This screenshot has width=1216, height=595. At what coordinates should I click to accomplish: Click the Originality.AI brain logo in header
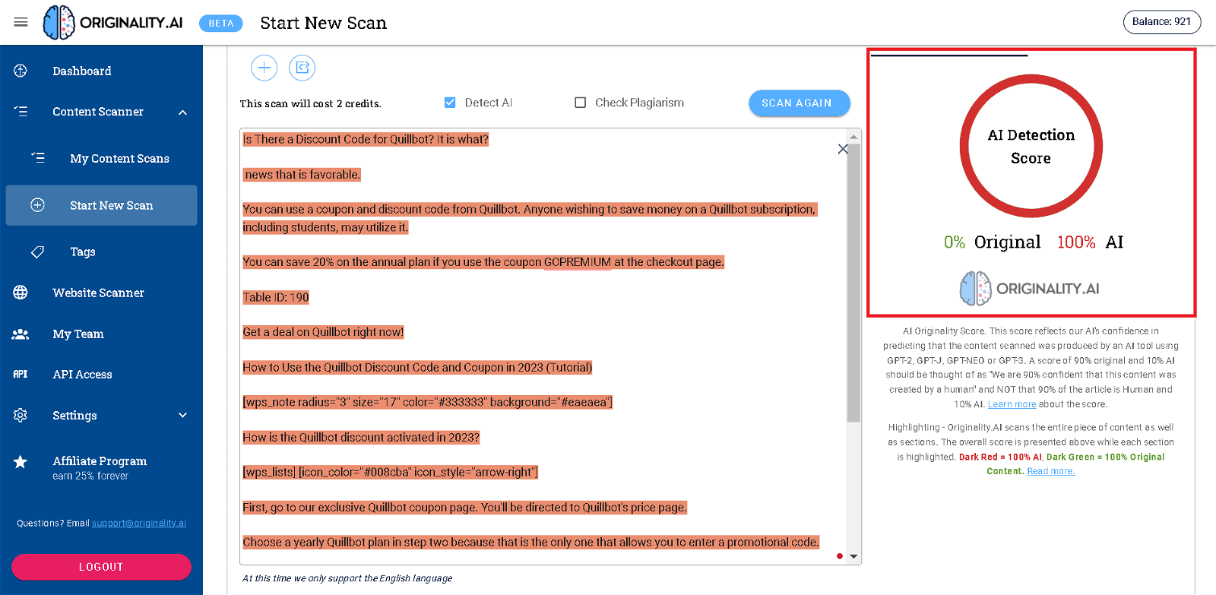click(x=59, y=22)
